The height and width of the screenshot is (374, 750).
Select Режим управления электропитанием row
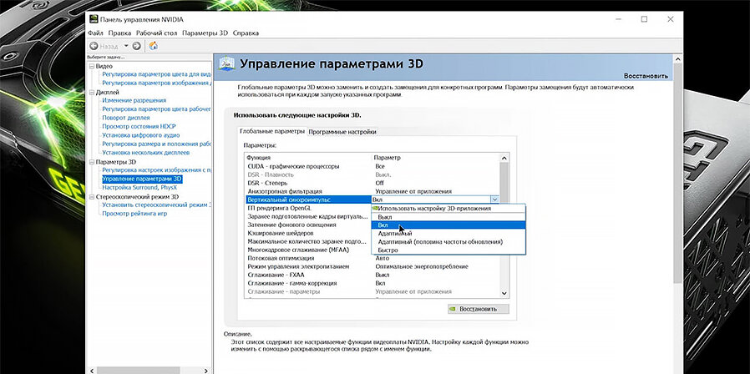(372, 266)
